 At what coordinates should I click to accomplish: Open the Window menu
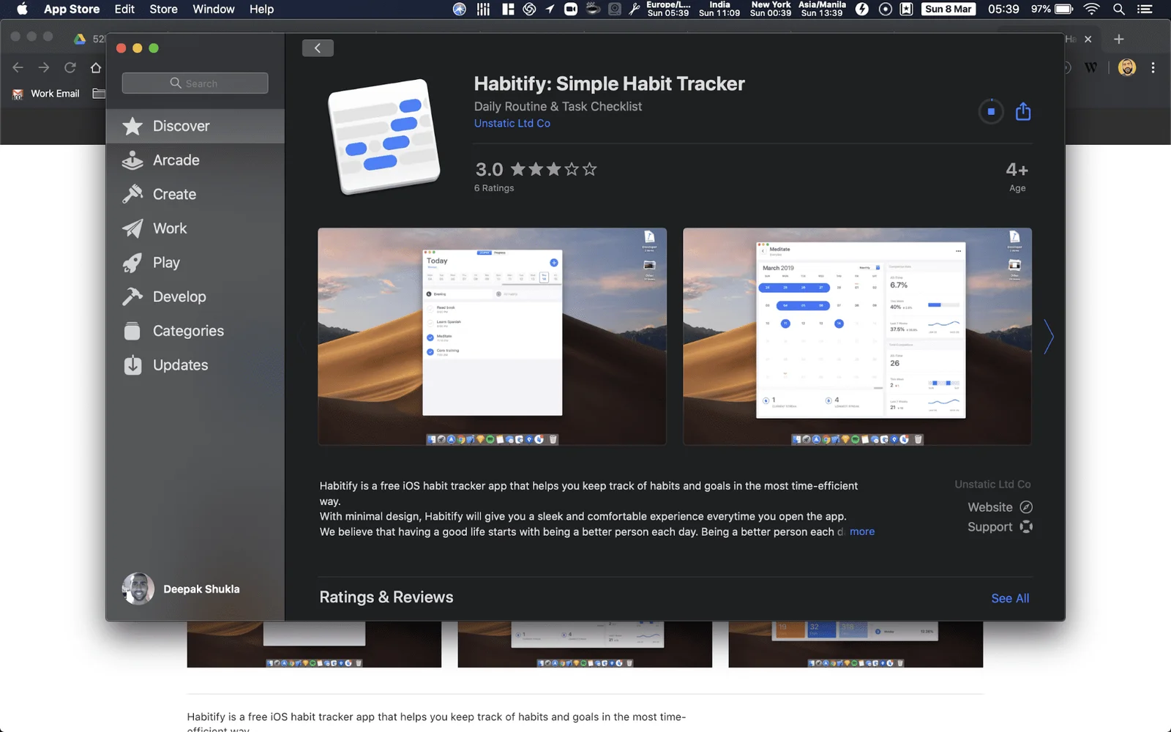pos(214,9)
